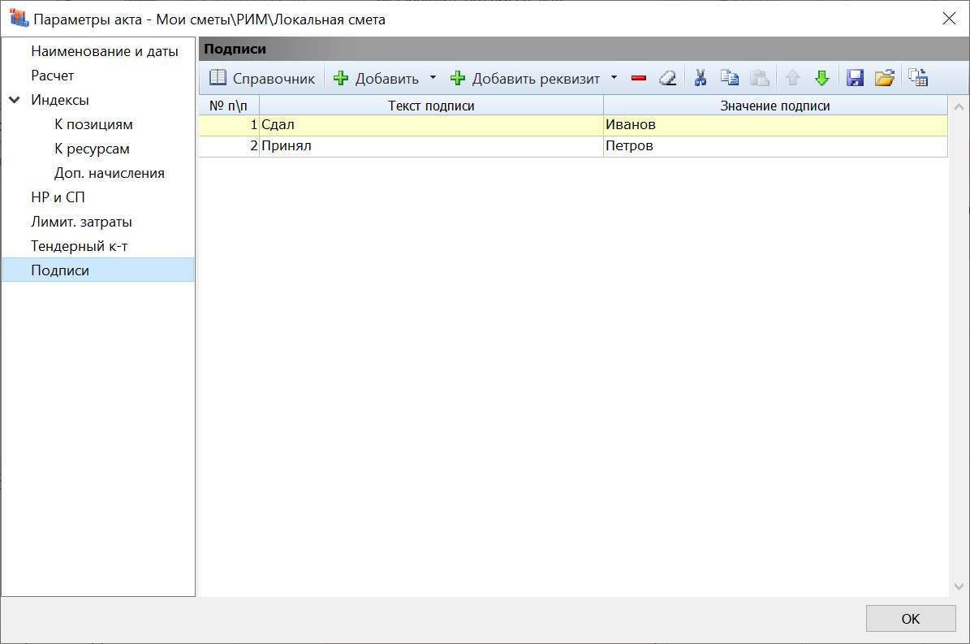
Task: Copy selected signature with the copy icon
Action: [x=730, y=78]
